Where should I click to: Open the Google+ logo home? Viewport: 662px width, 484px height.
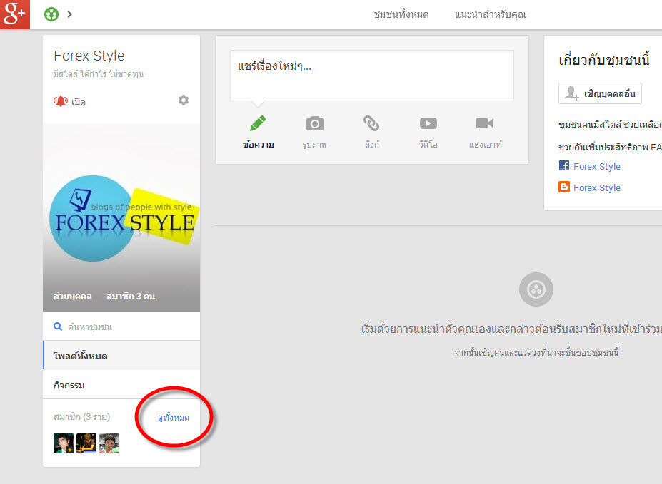pyautogui.click(x=15, y=14)
